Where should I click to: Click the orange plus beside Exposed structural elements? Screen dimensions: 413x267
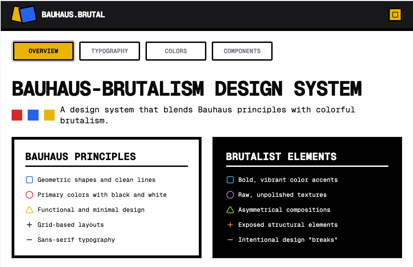point(230,224)
